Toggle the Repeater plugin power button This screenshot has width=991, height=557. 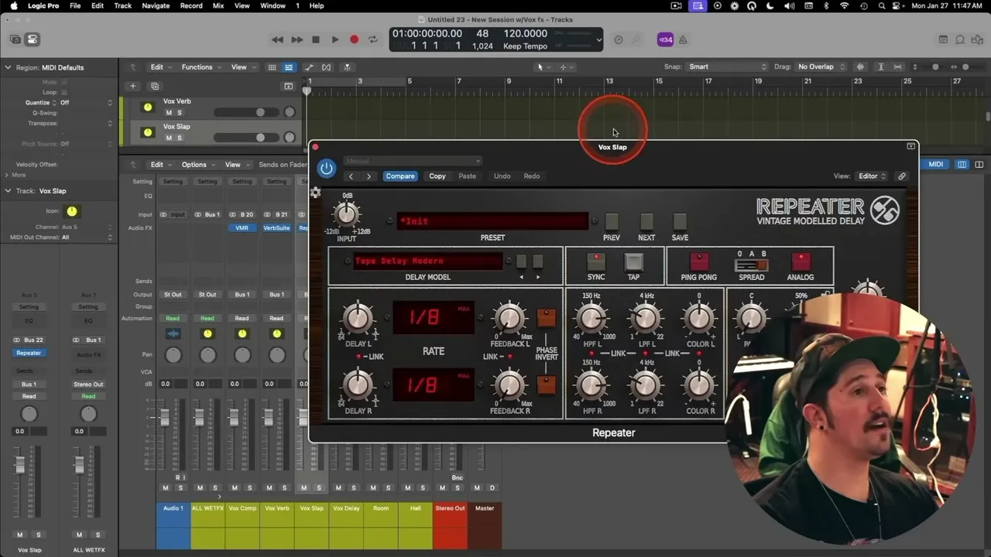click(x=327, y=168)
